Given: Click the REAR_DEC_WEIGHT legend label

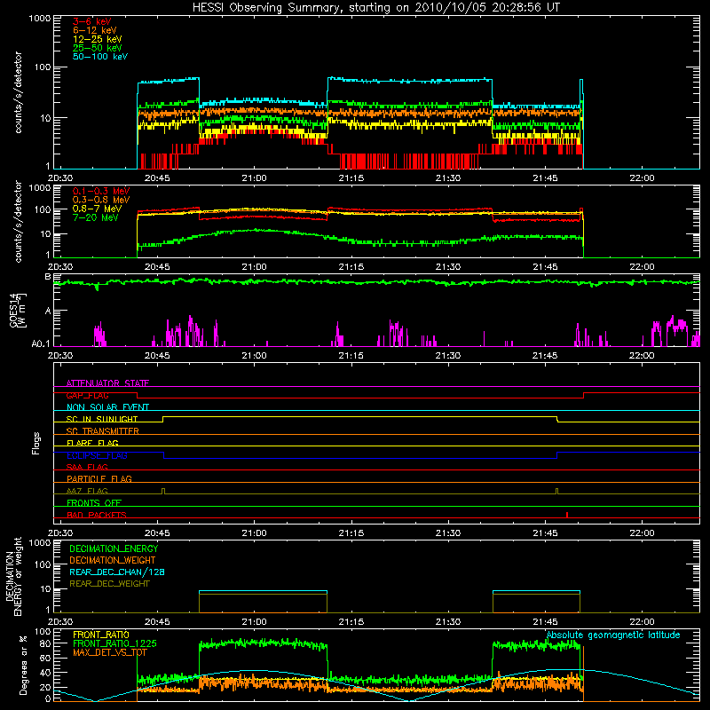Looking at the screenshot, I should point(109,584).
